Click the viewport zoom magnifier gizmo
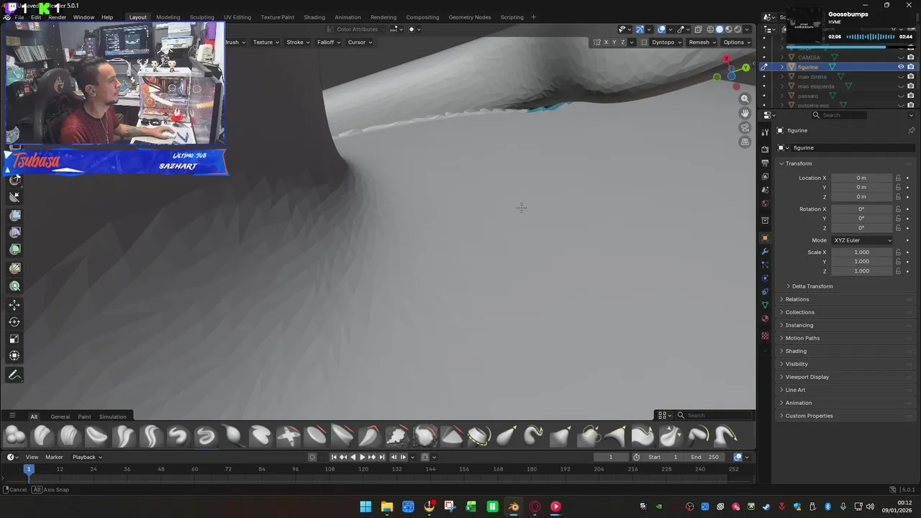921x518 pixels. click(745, 99)
